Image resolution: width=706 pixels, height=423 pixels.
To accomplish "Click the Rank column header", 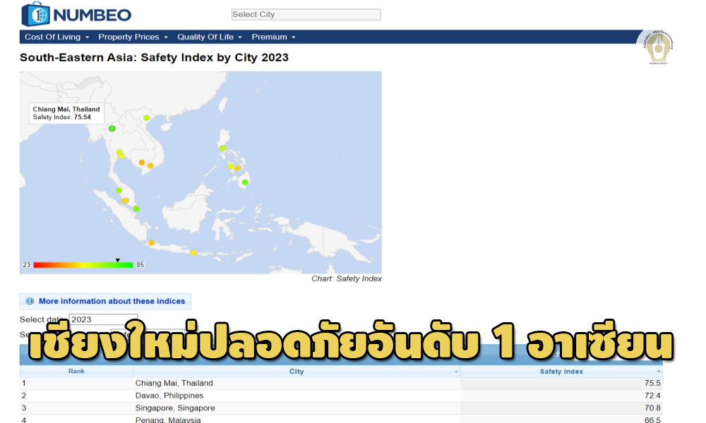I will 76,372.
